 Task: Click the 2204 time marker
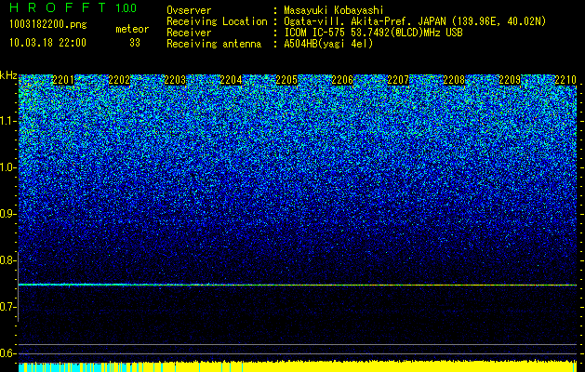pyautogui.click(x=231, y=80)
